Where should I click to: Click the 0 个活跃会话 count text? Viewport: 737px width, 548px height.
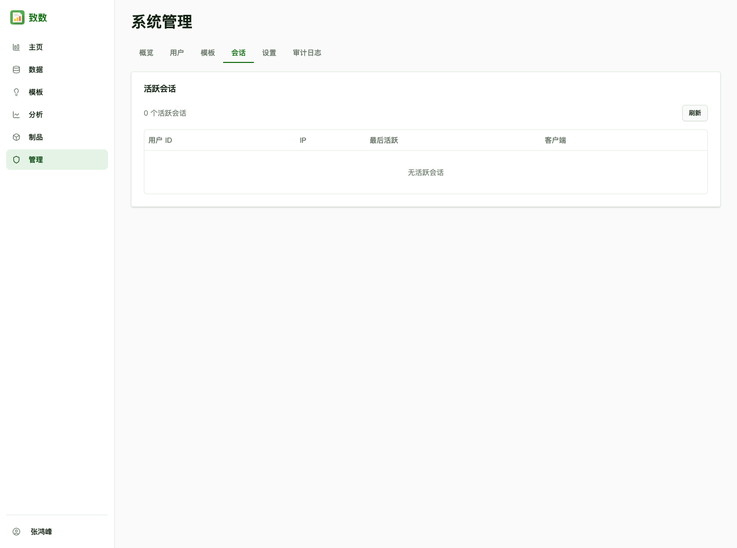pyautogui.click(x=165, y=113)
